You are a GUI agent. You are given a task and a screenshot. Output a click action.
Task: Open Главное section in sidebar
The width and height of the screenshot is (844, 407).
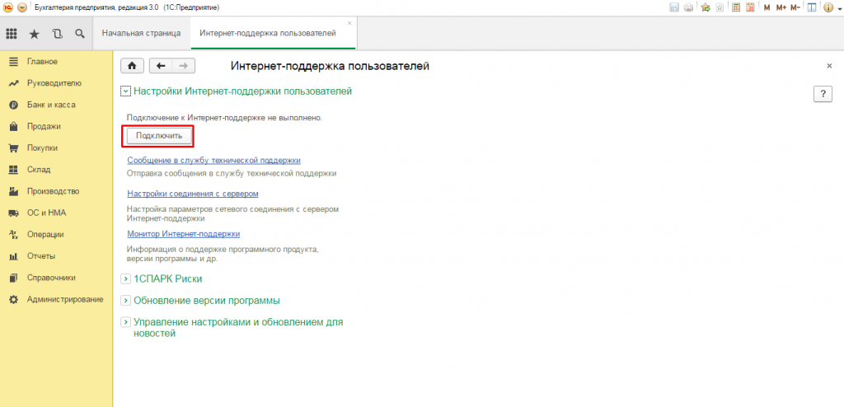point(57,61)
